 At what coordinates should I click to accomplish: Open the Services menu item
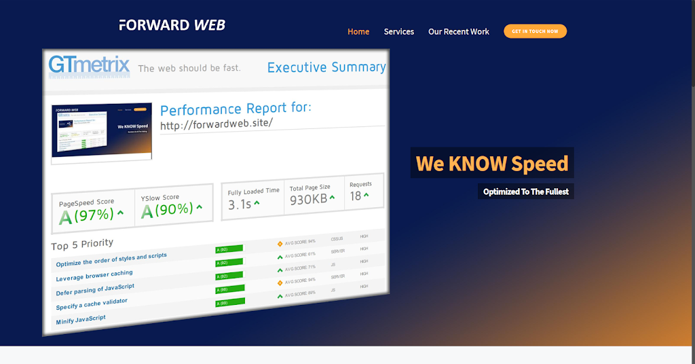point(399,31)
